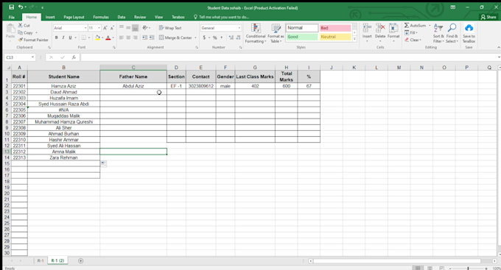The width and height of the screenshot is (501, 270).
Task: Switch to the Formulas tab
Action: click(101, 17)
